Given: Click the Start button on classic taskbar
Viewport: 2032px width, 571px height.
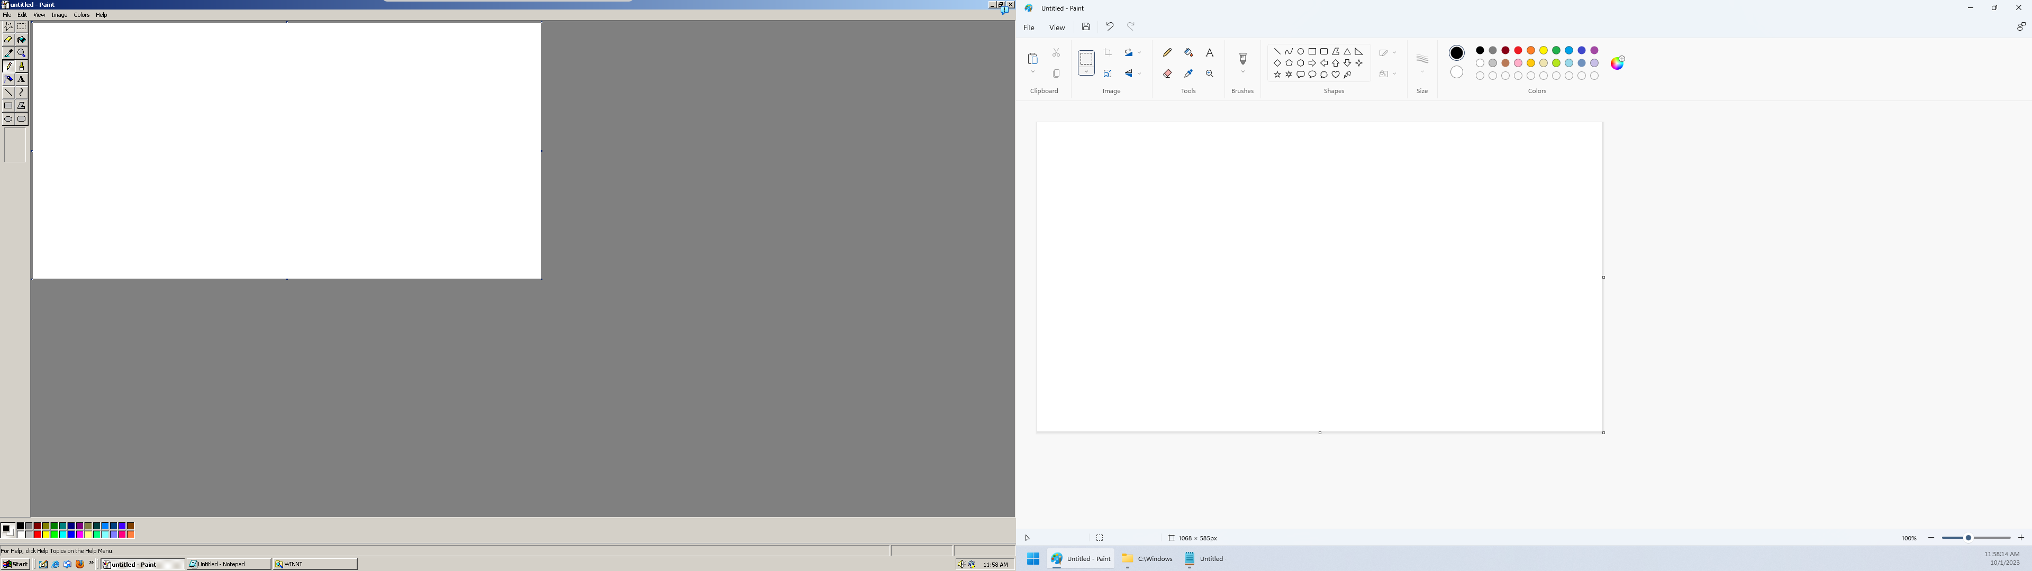Looking at the screenshot, I should (x=16, y=564).
